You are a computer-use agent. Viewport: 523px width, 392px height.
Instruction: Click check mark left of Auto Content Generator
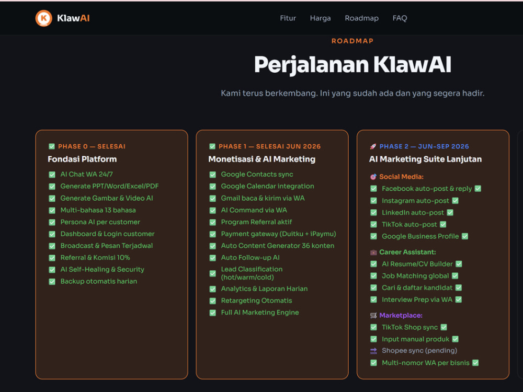click(212, 246)
